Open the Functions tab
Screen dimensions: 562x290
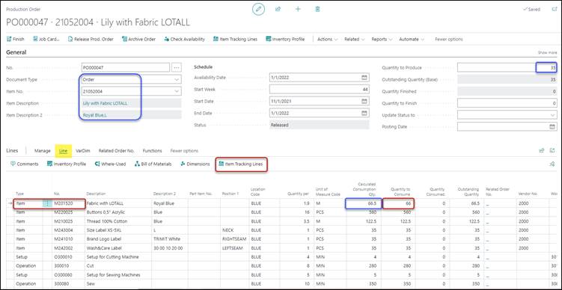click(153, 151)
